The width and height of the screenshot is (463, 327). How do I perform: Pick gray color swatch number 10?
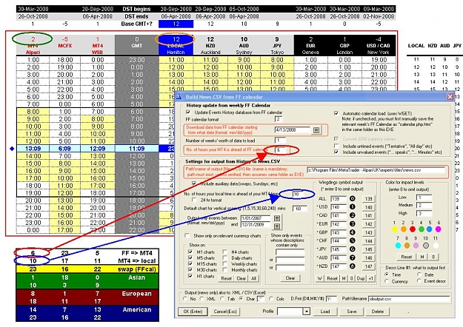click(x=425, y=246)
